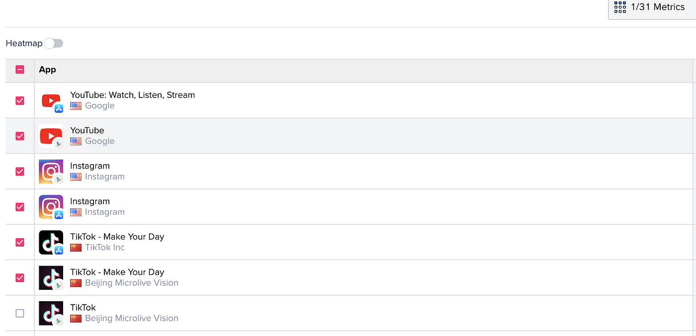696x336 pixels.
Task: Click the metrics grid icon near 1/31 Metrics
Action: [x=619, y=7]
